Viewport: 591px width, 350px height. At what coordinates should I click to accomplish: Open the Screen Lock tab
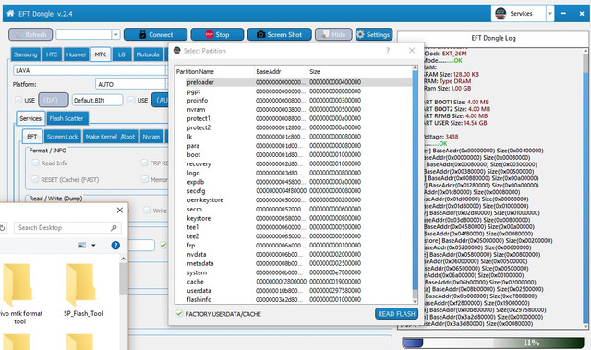[x=62, y=137]
